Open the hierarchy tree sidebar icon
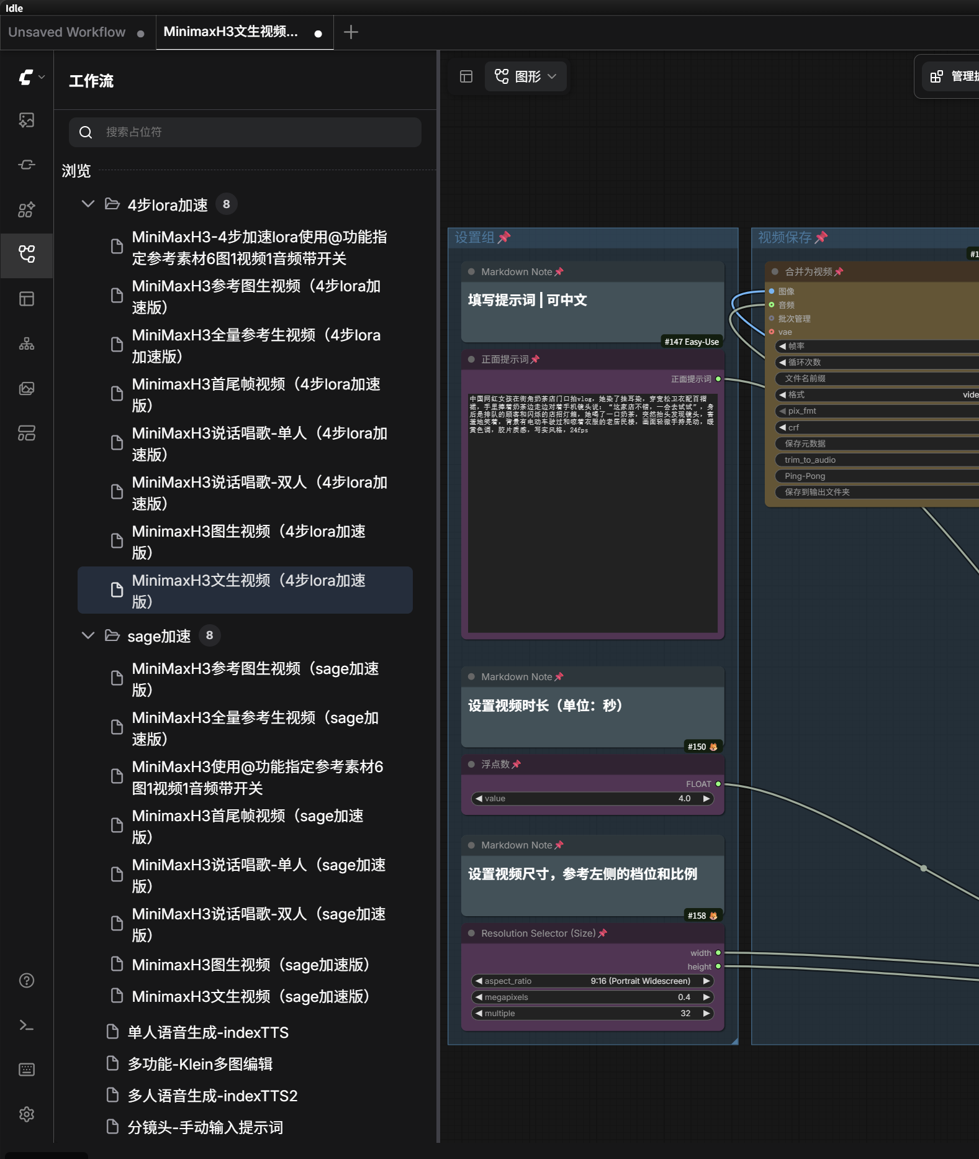This screenshot has width=979, height=1159. pos(26,343)
